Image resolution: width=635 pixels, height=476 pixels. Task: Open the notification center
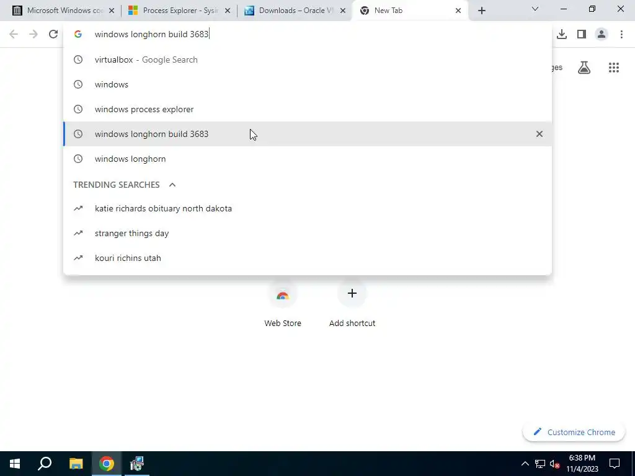(x=615, y=464)
